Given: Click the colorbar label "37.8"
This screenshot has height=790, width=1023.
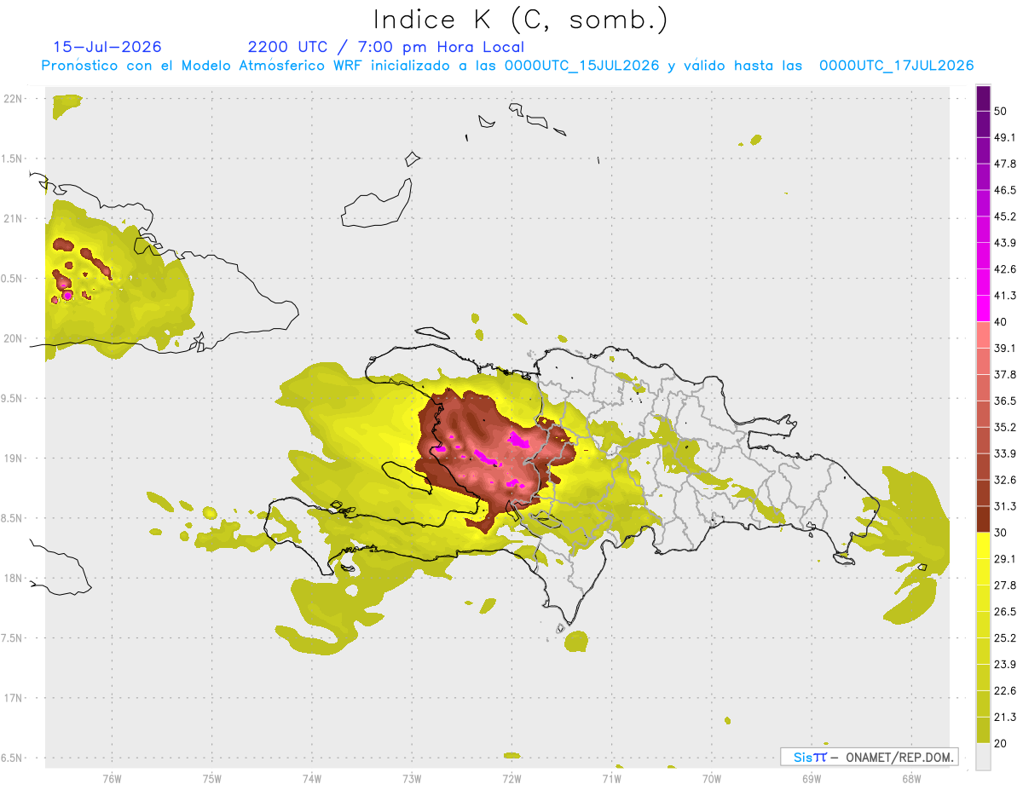Looking at the screenshot, I should 1005,375.
